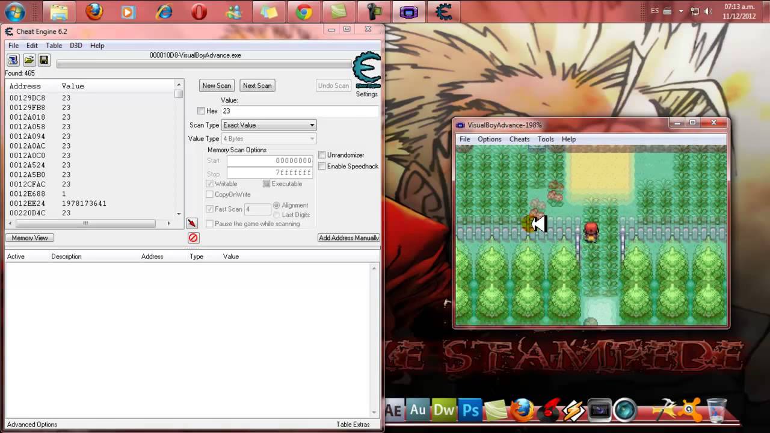Viewport: 770px width, 433px height.
Task: Open Memory View
Action: (x=29, y=238)
